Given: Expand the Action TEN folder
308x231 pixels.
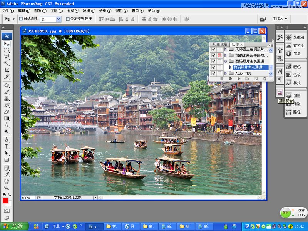Looking at the screenshot, I should tap(226, 73).
